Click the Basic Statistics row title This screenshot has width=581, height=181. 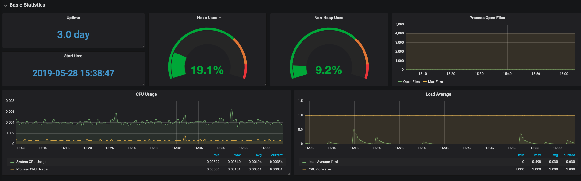[x=27, y=5]
